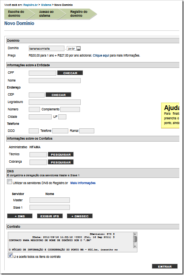Enable Utilizar os servidores DNS do Registro.br
The image size is (184, 275).
[10, 182]
